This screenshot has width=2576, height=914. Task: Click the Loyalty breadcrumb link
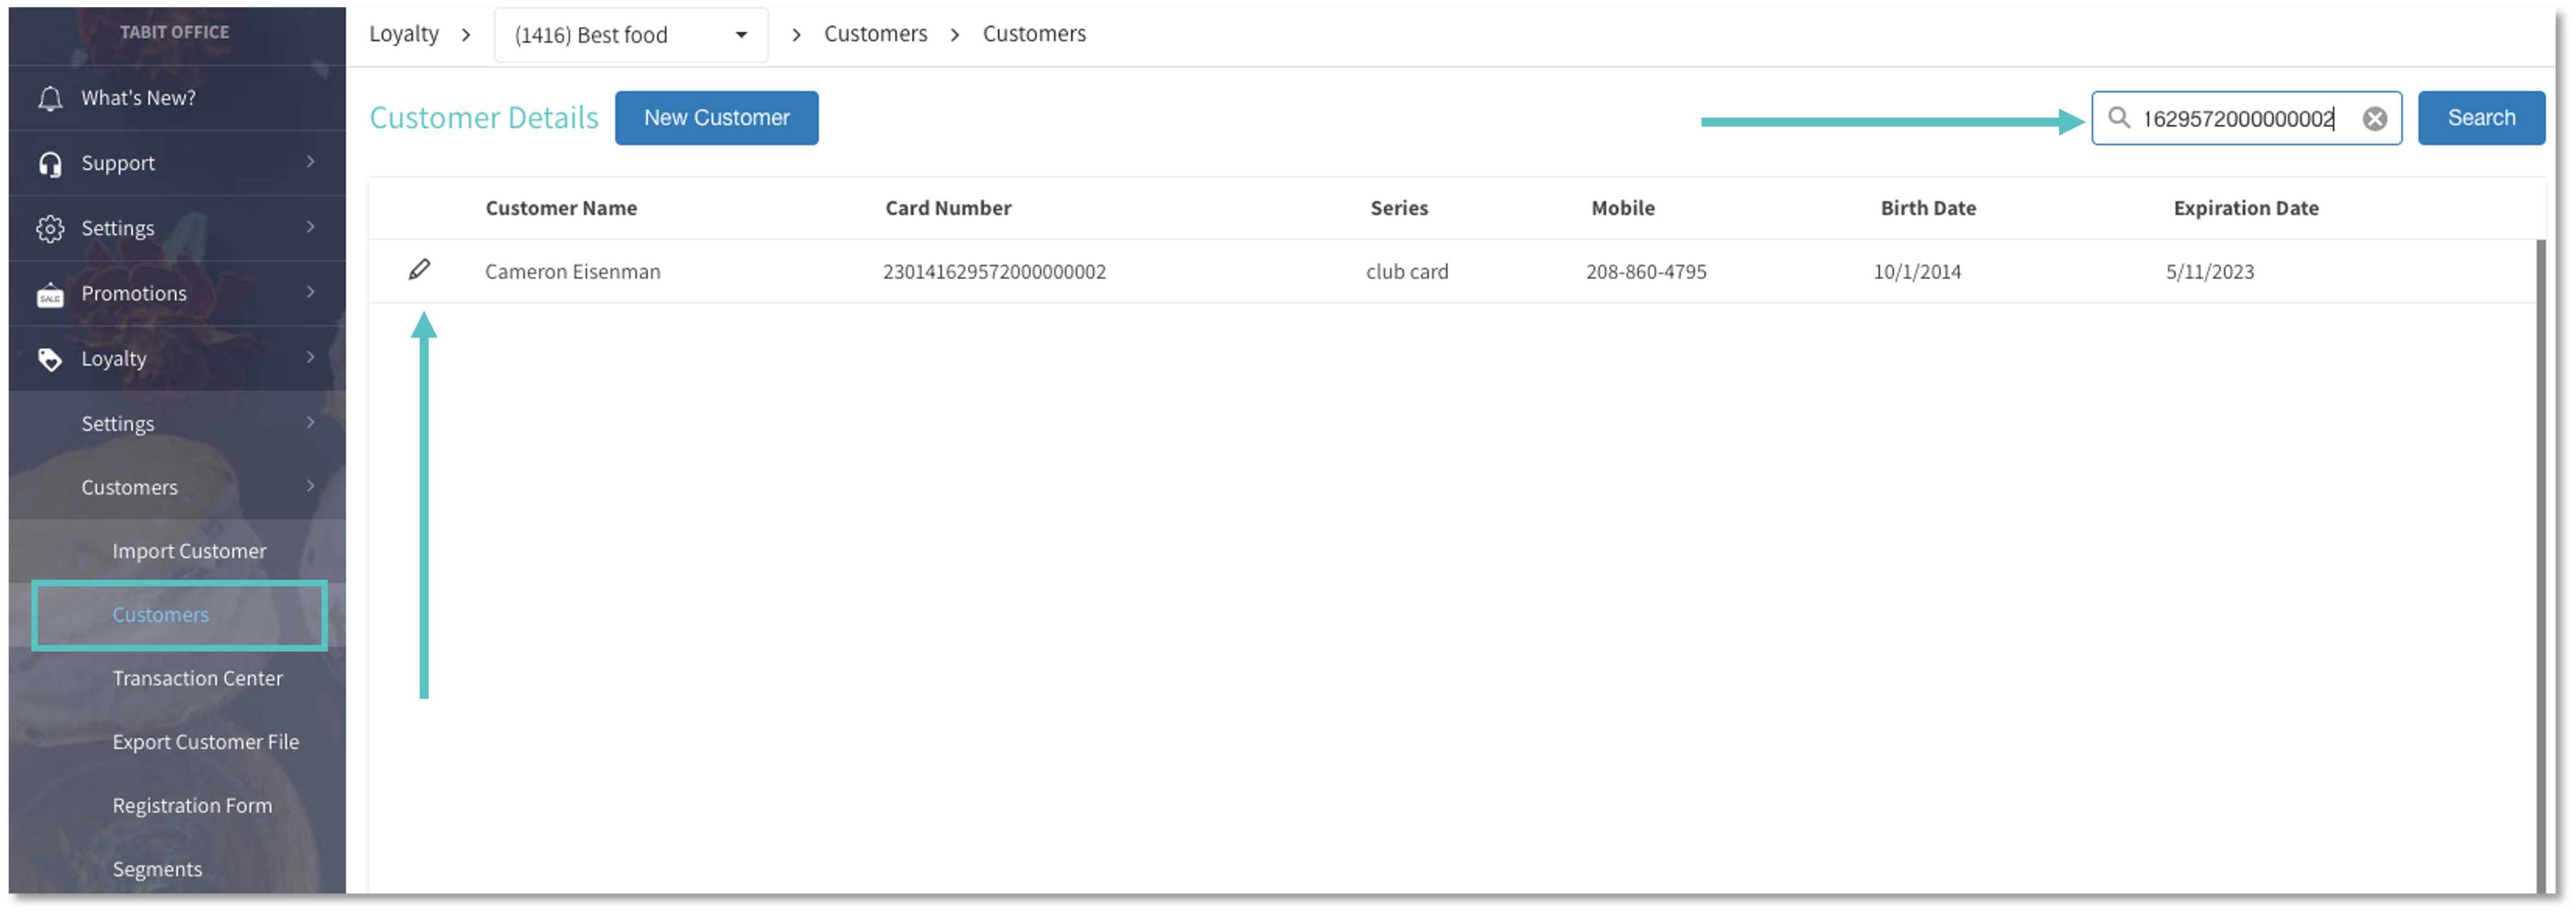[x=404, y=34]
